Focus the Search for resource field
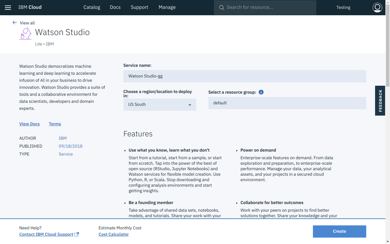This screenshot has height=244, width=390. point(265,8)
